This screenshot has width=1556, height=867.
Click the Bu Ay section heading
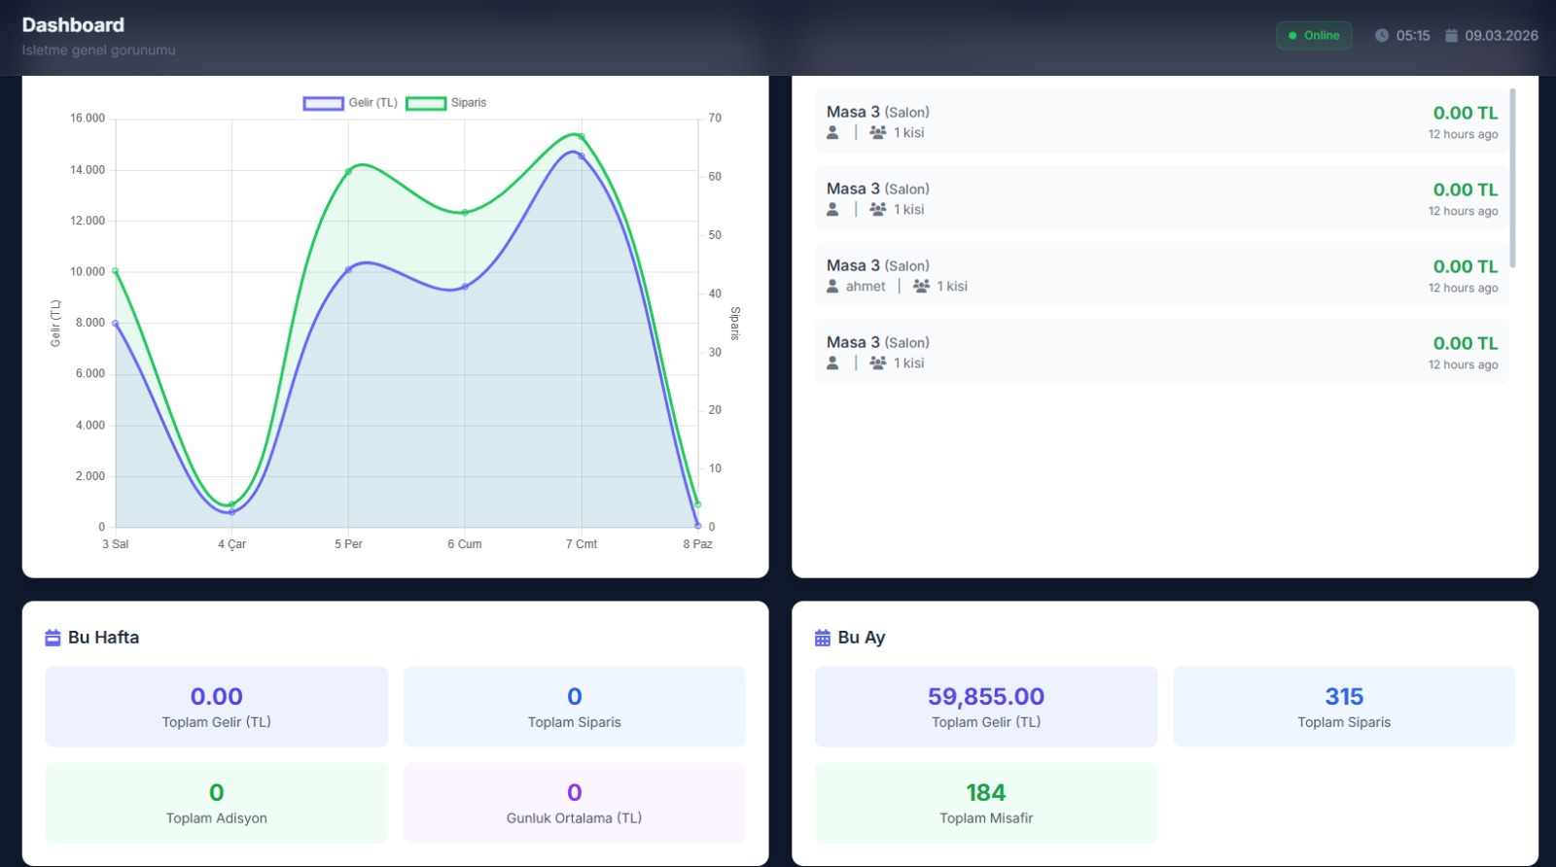point(862,638)
